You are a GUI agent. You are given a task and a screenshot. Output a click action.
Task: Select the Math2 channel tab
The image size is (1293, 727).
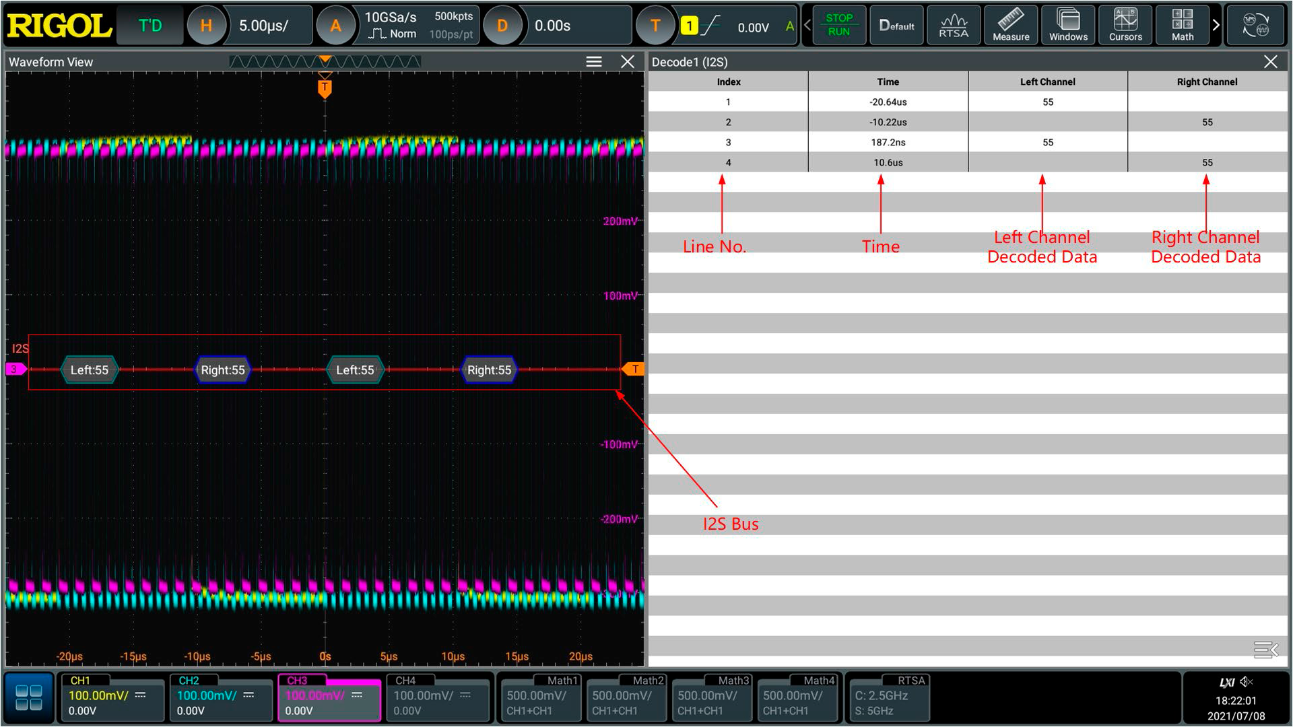click(626, 698)
